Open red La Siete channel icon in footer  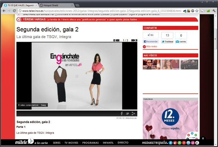(184, 143)
